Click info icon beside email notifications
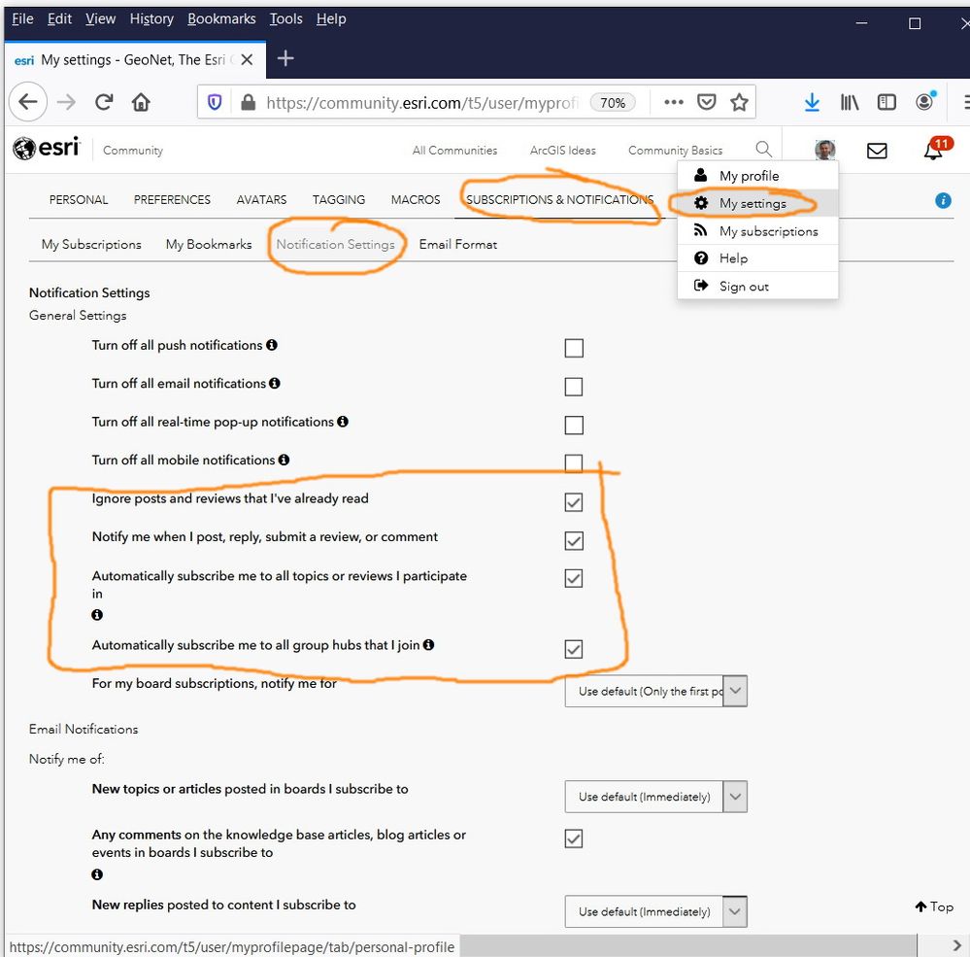 [275, 383]
